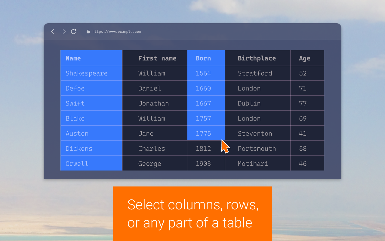The image size is (385, 241).
Task: Select the Blake cell
Action: tap(91, 118)
